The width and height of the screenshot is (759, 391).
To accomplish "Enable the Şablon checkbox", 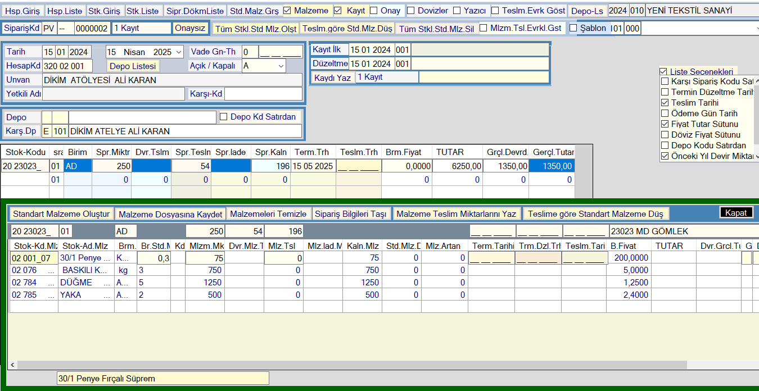I will [x=573, y=28].
